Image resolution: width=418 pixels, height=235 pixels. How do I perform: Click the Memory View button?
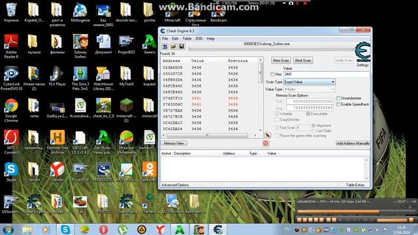(x=174, y=144)
